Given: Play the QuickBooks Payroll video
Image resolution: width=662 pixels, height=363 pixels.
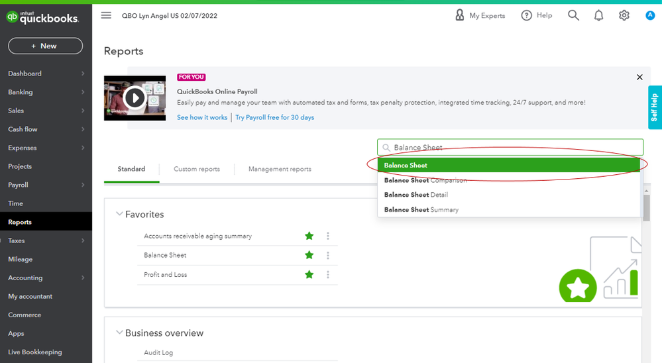Looking at the screenshot, I should [135, 98].
